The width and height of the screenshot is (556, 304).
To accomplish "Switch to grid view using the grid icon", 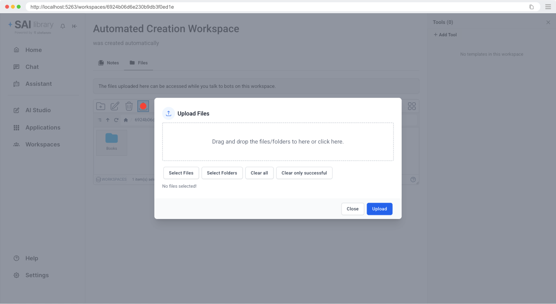I will tap(411, 106).
